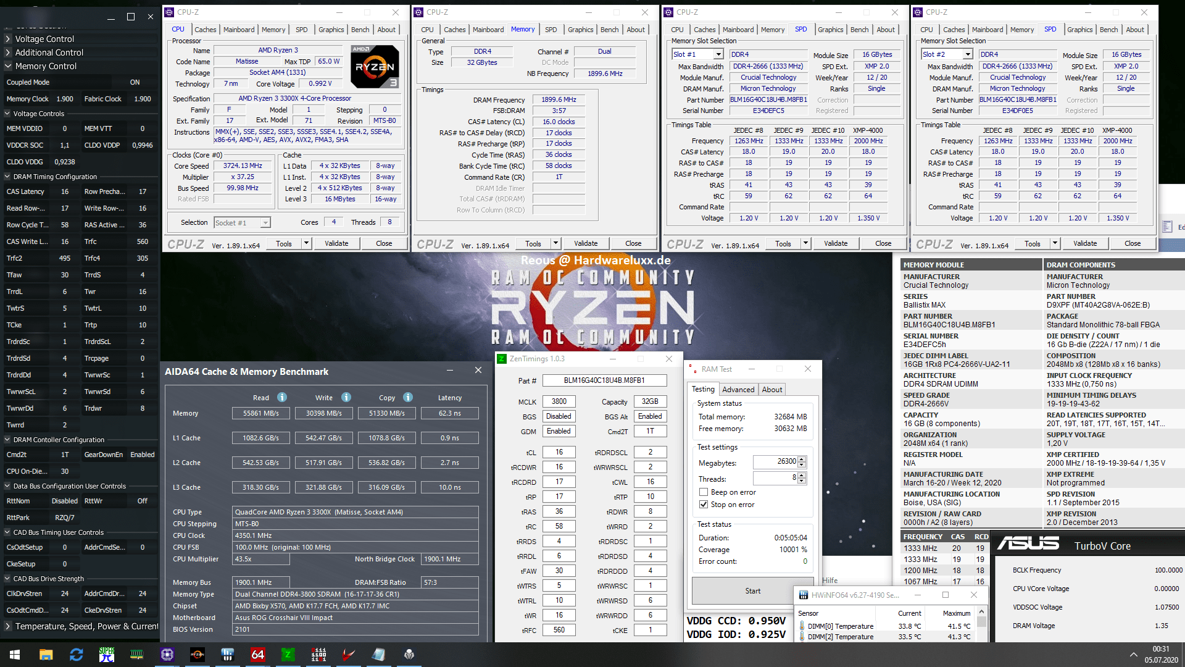Click first CPU-Z window title icon
The height and width of the screenshot is (667, 1185).
pyautogui.click(x=169, y=12)
